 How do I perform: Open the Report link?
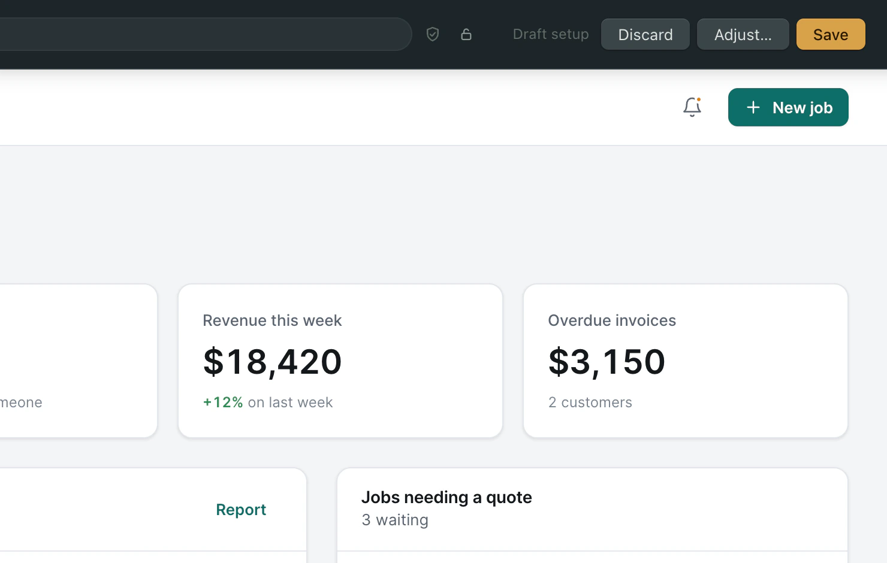(x=241, y=510)
